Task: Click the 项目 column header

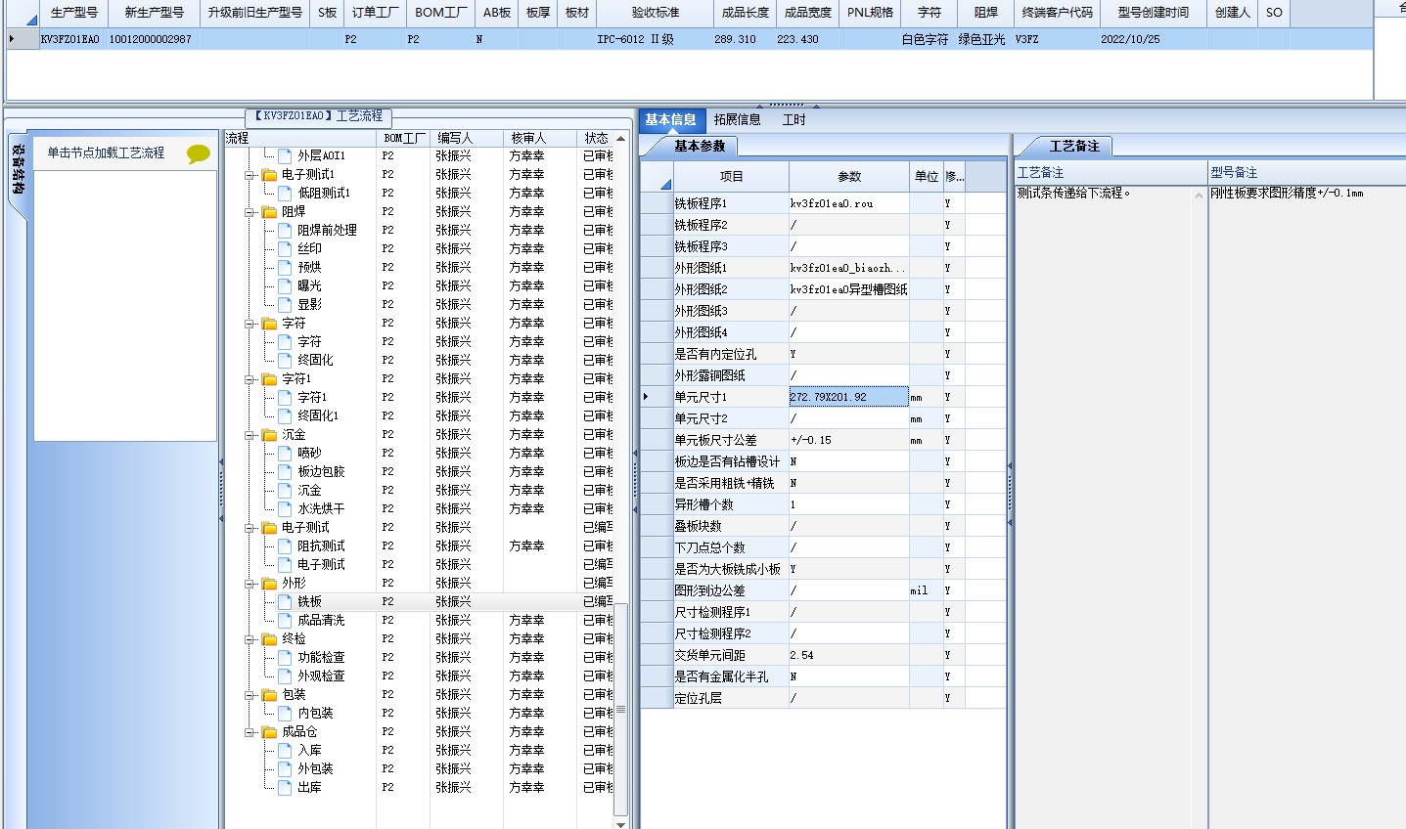Action: pos(731,176)
